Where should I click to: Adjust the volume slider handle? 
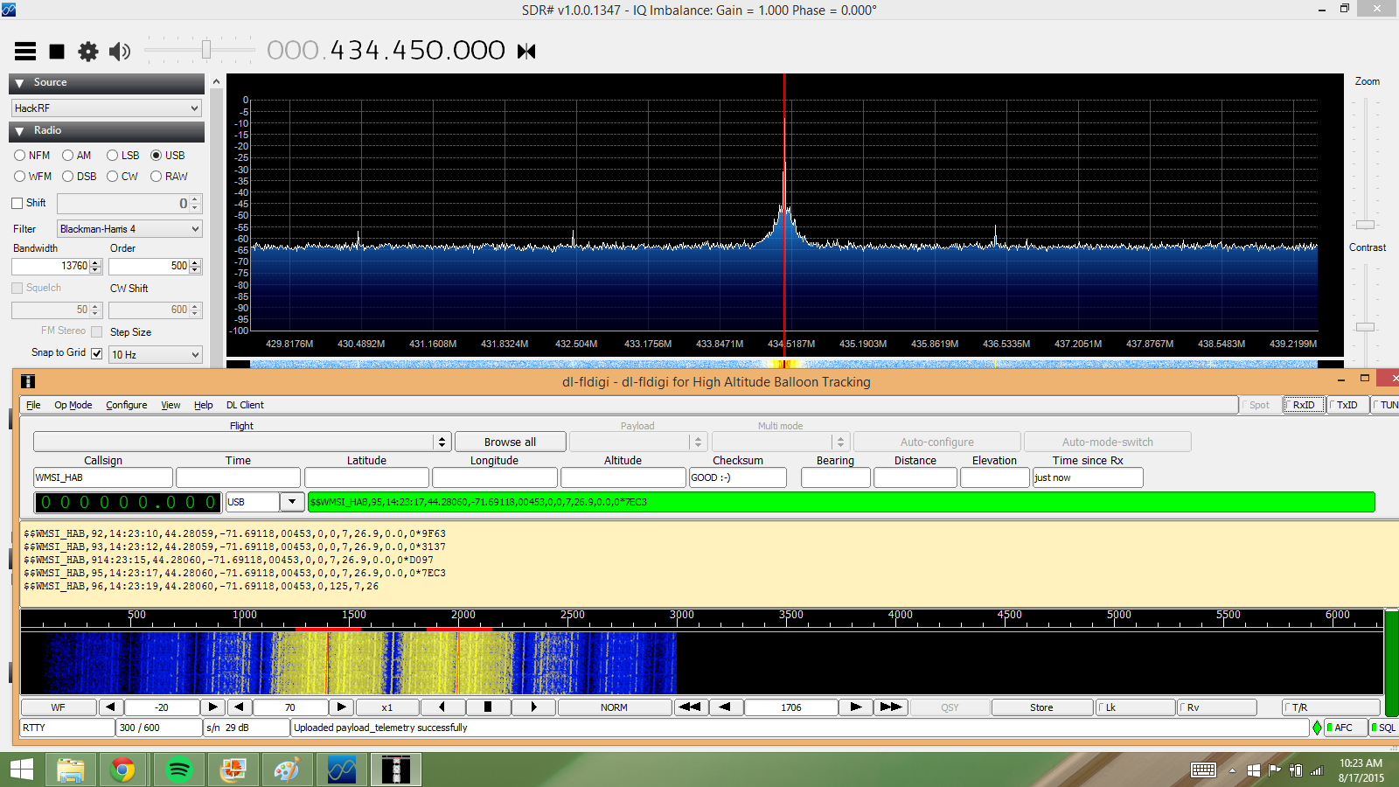coord(206,50)
